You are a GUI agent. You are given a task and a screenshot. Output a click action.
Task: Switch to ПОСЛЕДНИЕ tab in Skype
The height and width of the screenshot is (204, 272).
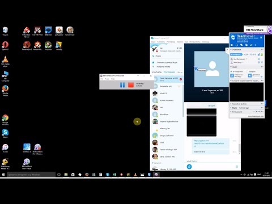pyautogui.click(x=169, y=73)
